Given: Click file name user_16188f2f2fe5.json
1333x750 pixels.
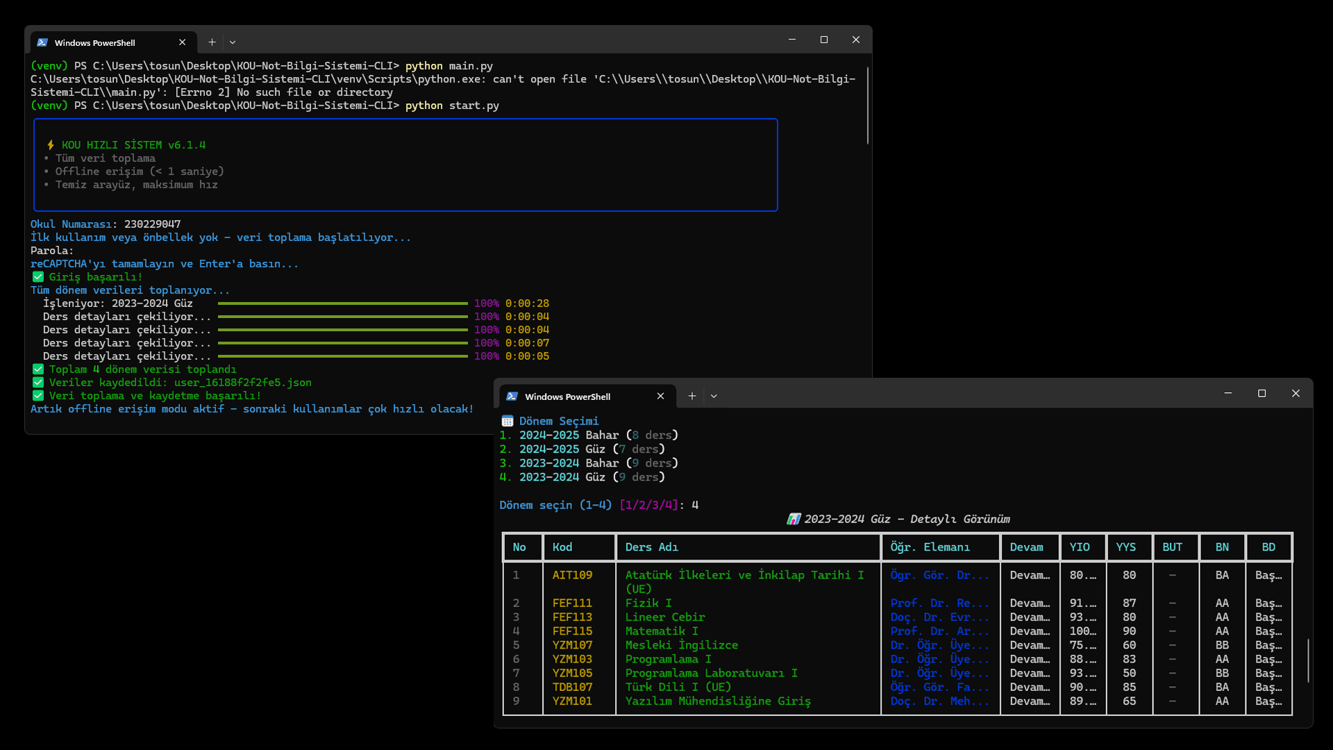Looking at the screenshot, I should coord(243,383).
